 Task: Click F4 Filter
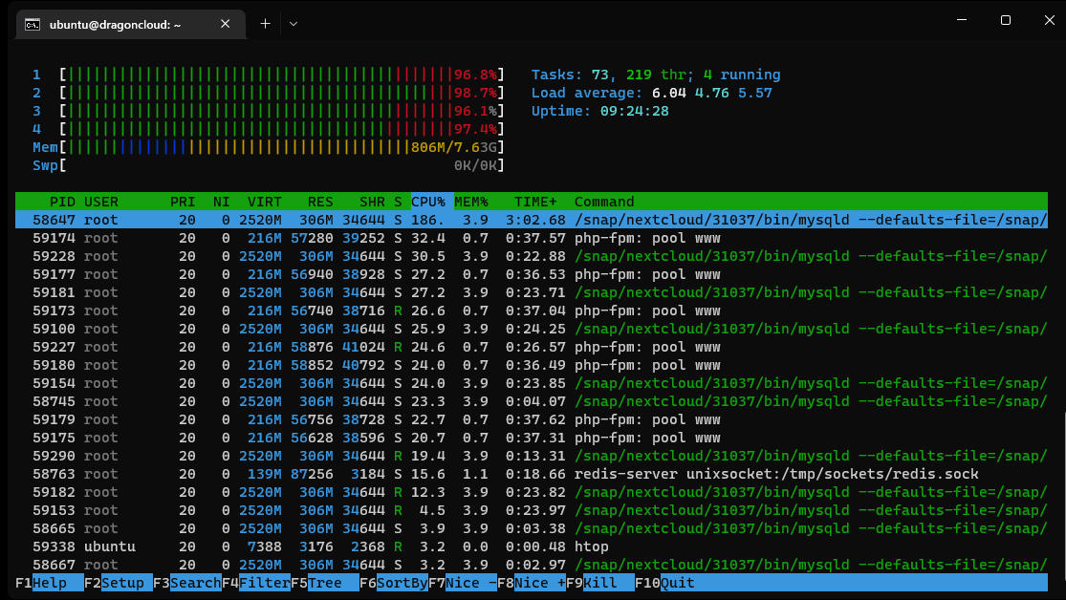[x=266, y=583]
